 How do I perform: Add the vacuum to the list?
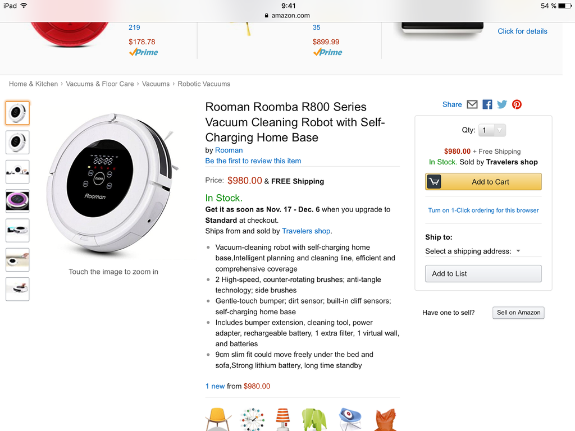(x=483, y=274)
